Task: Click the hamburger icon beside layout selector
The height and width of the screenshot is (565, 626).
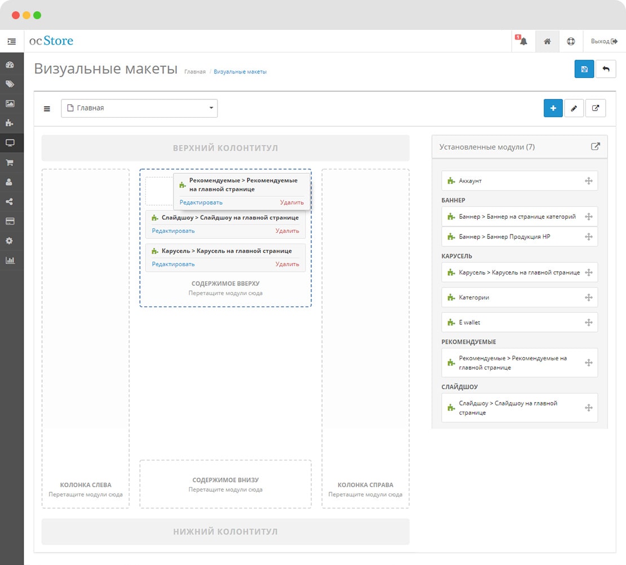Action: (47, 108)
